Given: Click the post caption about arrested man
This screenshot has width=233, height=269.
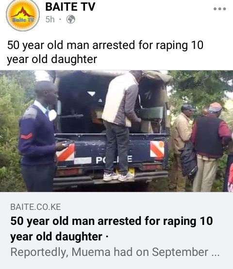Looking at the screenshot, I should [x=105, y=52].
